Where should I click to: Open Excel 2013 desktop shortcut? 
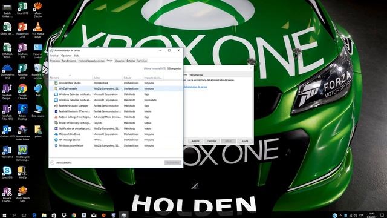(22, 8)
